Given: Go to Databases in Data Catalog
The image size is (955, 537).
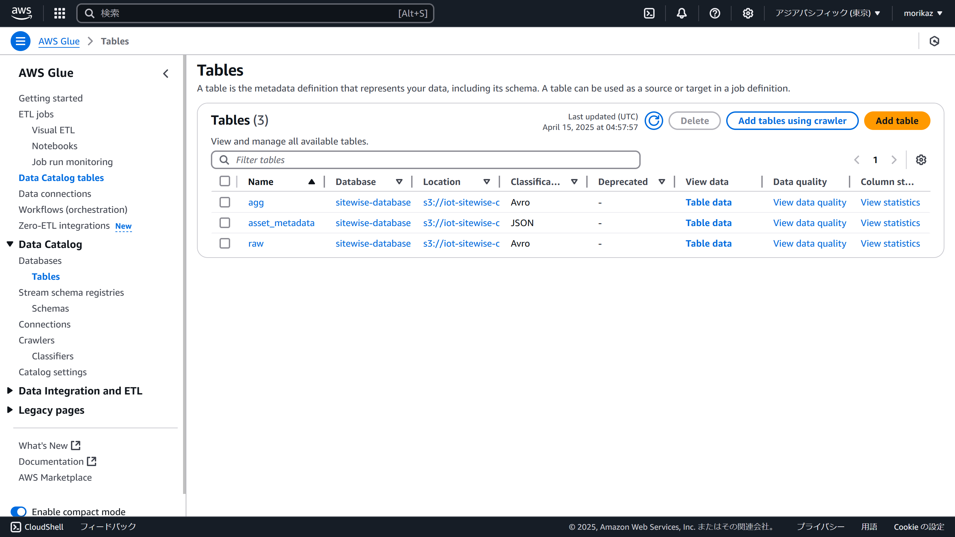Looking at the screenshot, I should pyautogui.click(x=40, y=261).
